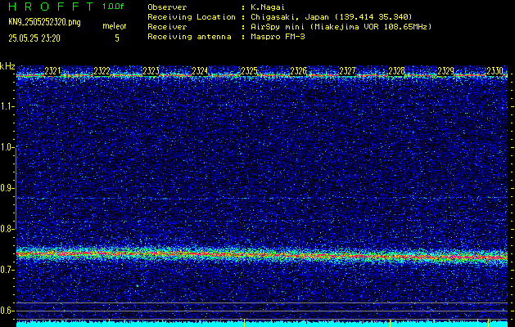Select the meteor count value 5
The width and height of the screenshot is (515, 327).
117,38
